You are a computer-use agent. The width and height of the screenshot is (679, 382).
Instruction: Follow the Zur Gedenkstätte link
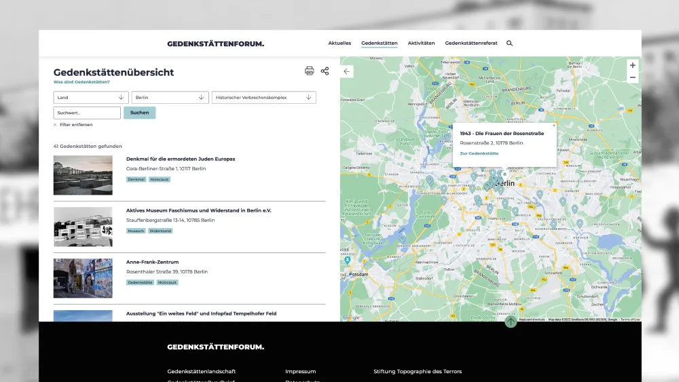[x=479, y=153]
